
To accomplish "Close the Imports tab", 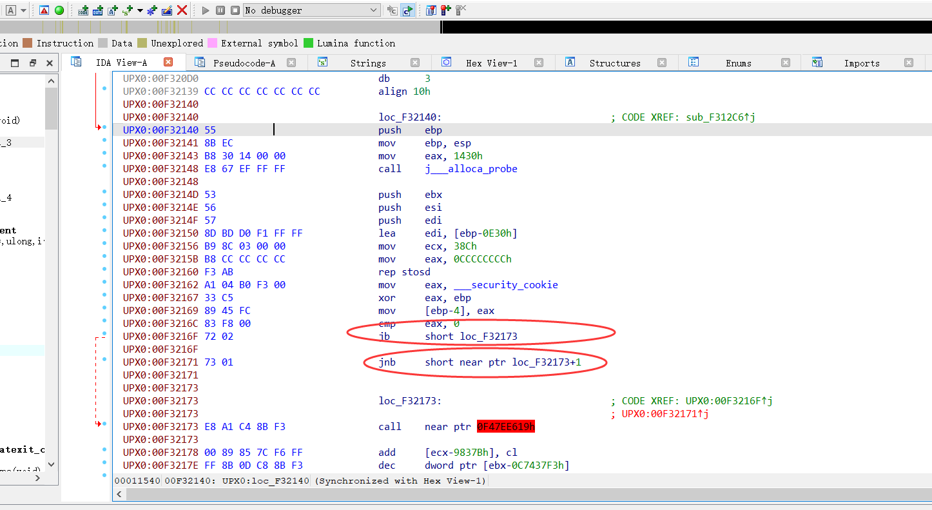I will click(x=909, y=63).
